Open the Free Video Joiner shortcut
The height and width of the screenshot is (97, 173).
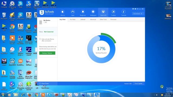[12, 17]
